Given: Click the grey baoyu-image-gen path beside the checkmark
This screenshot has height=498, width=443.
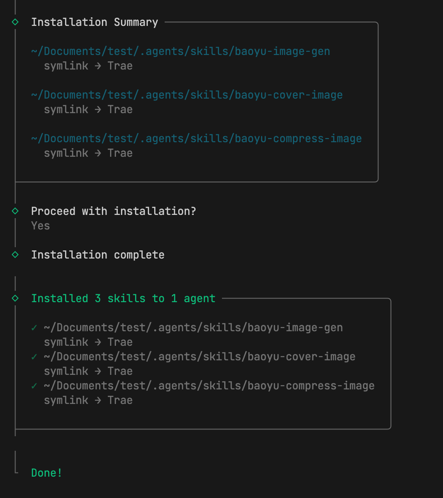Looking at the screenshot, I should tap(193, 328).
